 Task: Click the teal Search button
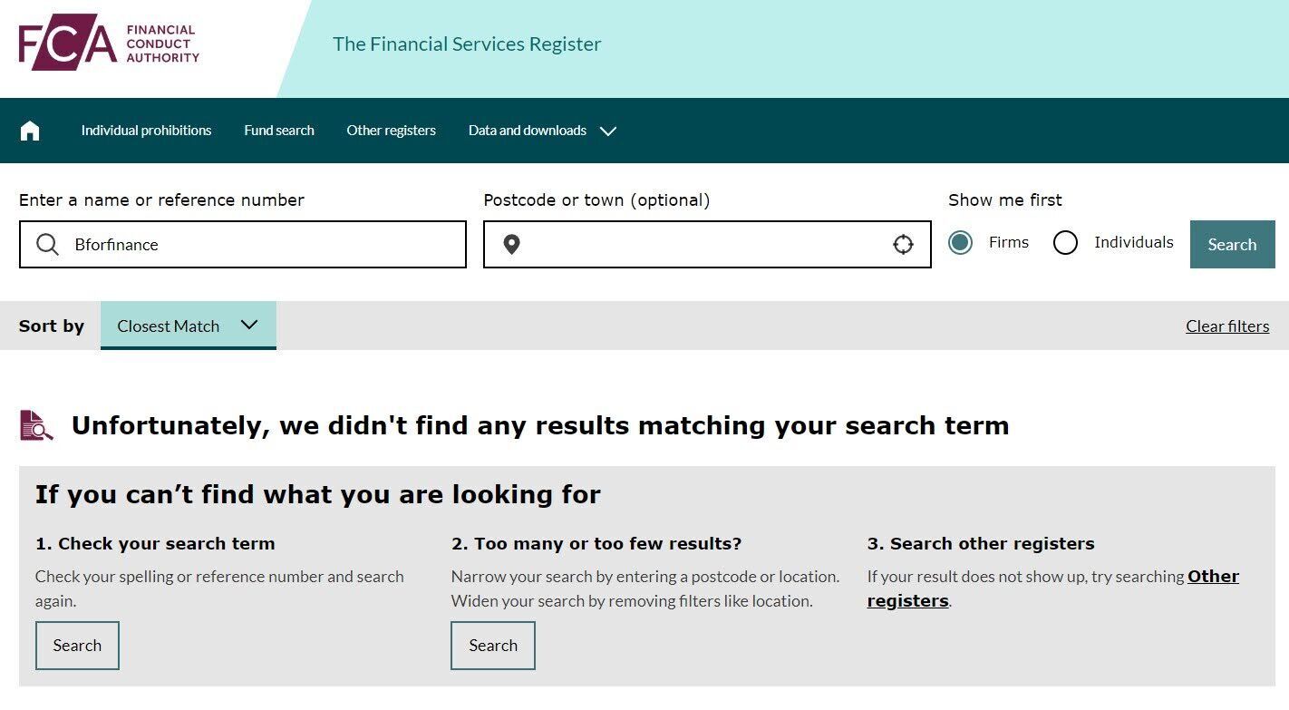coord(1232,244)
